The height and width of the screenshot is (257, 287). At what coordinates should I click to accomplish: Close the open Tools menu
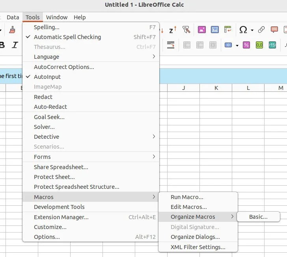pos(33,17)
